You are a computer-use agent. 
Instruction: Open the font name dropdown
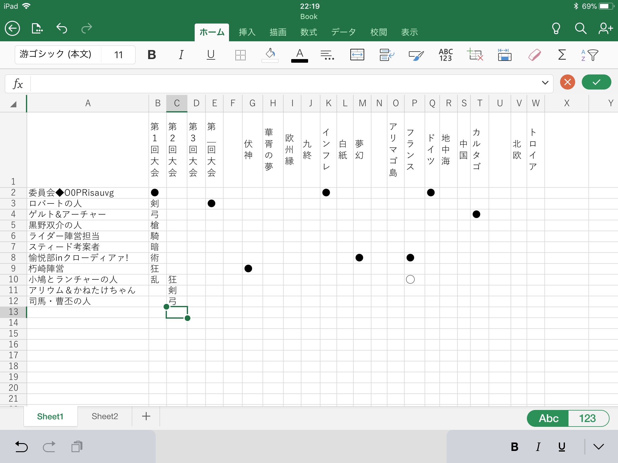(56, 55)
